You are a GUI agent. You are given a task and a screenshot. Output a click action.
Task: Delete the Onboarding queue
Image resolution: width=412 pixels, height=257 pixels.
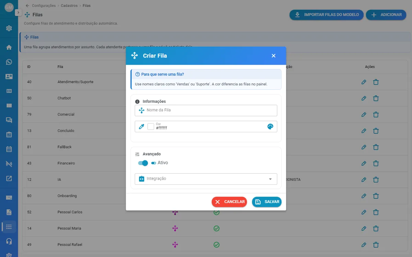(x=376, y=196)
